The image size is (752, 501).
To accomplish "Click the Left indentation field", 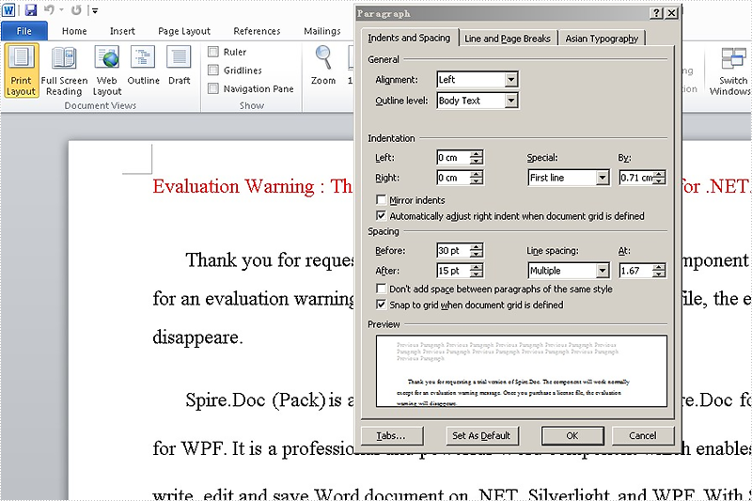I will point(453,158).
